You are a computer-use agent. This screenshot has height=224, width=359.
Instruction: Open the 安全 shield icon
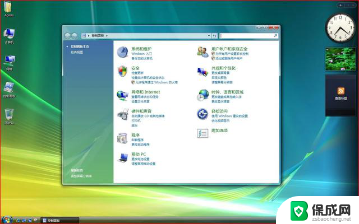(x=122, y=71)
